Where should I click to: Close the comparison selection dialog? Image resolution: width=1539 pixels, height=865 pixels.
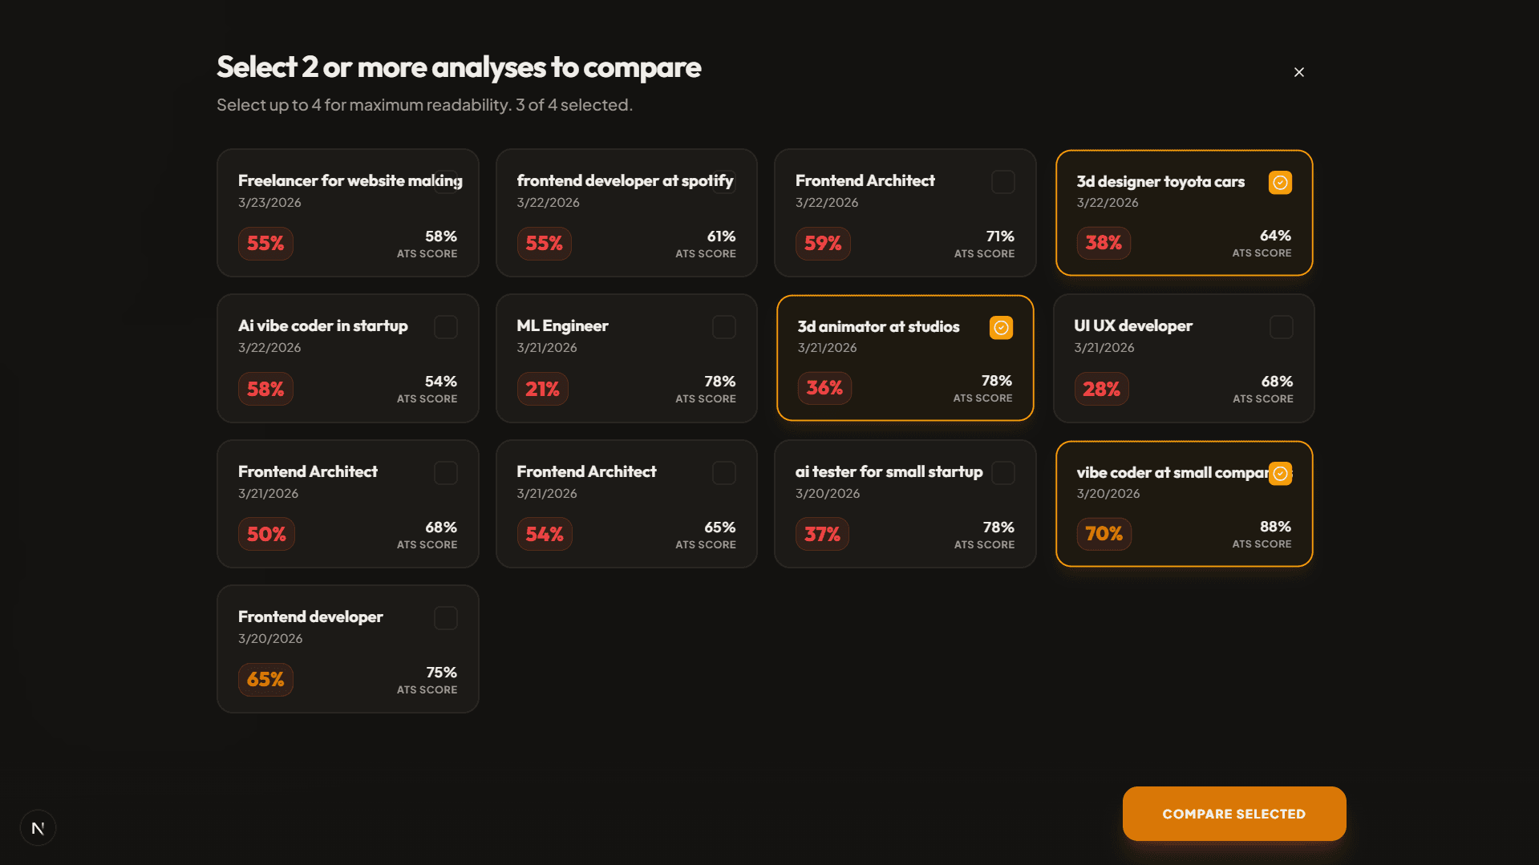click(x=1299, y=72)
